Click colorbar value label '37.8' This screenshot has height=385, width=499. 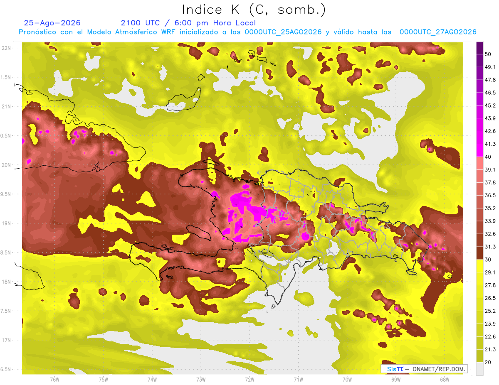[x=490, y=182]
